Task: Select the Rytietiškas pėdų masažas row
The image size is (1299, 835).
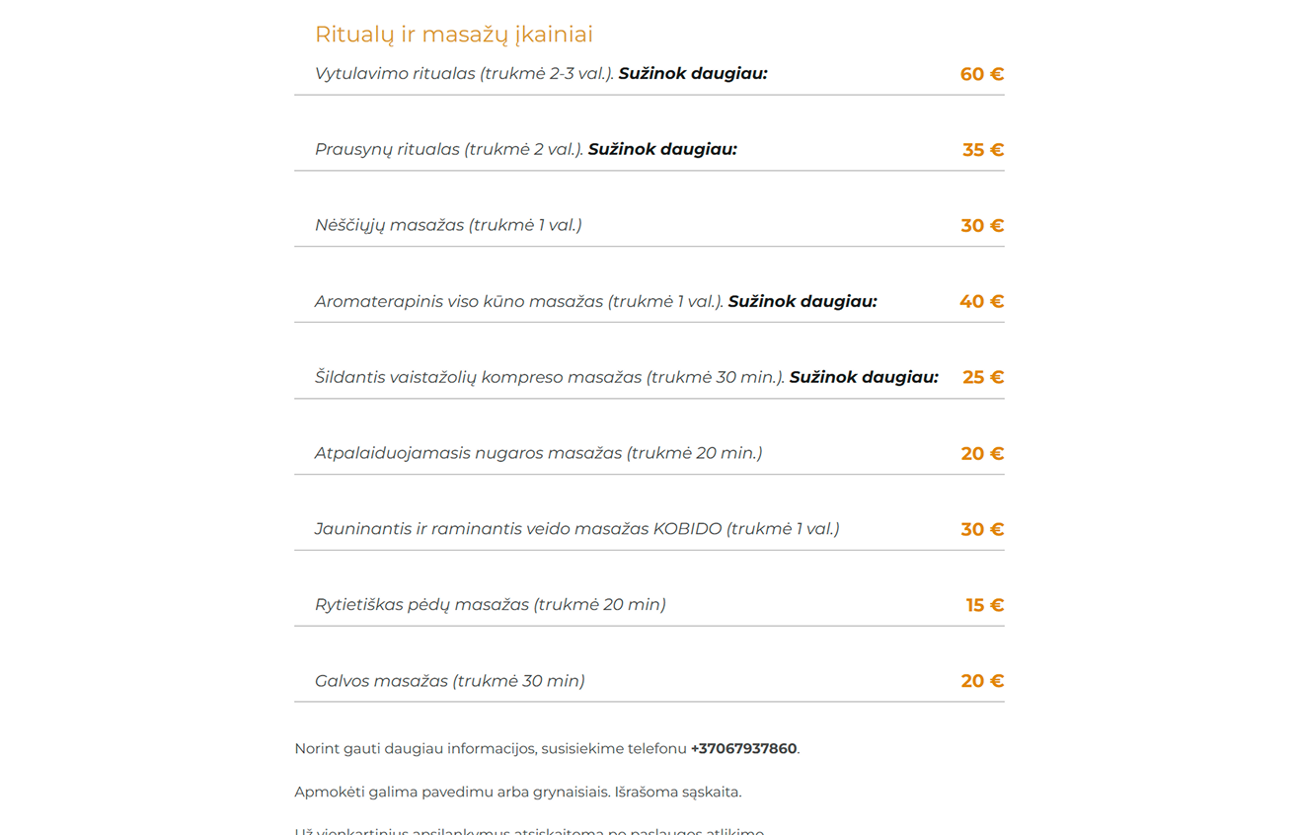Action: pyautogui.click(x=490, y=605)
